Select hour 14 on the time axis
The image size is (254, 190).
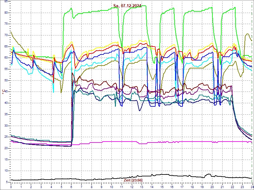pos(152,187)
